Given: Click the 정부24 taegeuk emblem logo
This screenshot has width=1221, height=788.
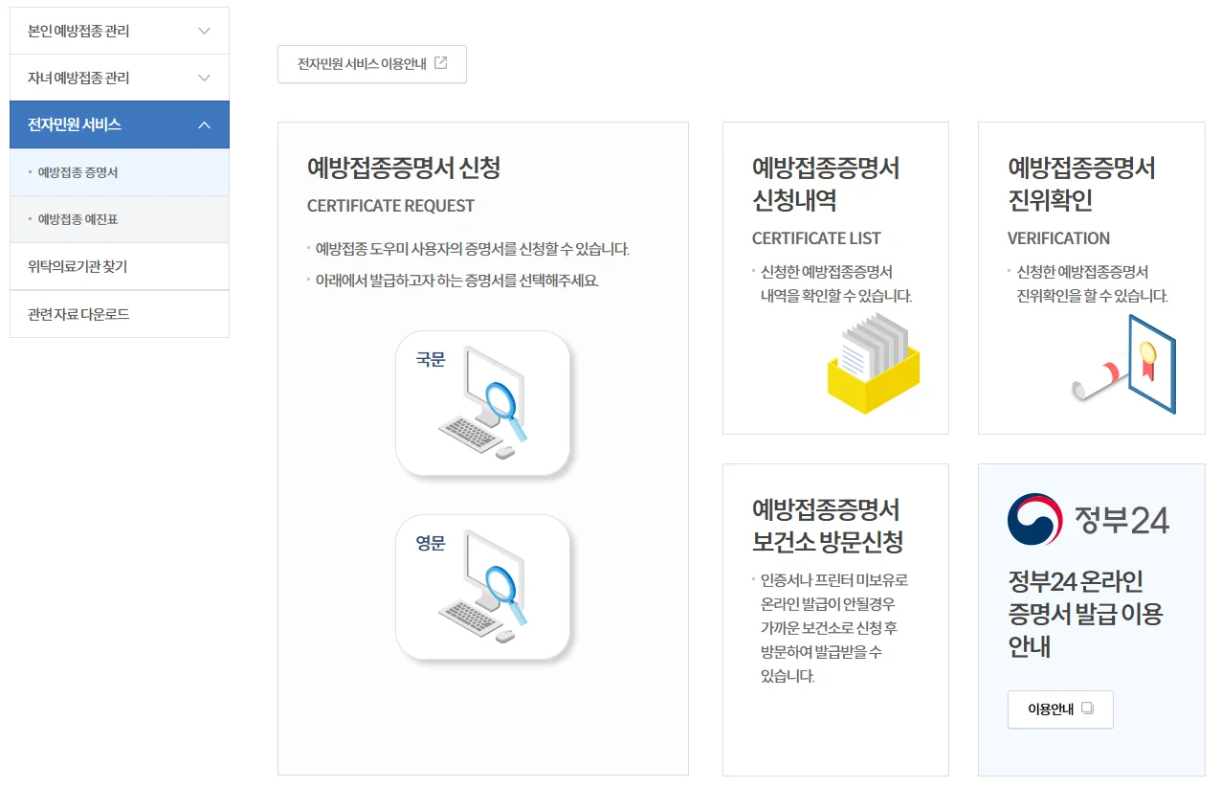Looking at the screenshot, I should coord(1033,518).
